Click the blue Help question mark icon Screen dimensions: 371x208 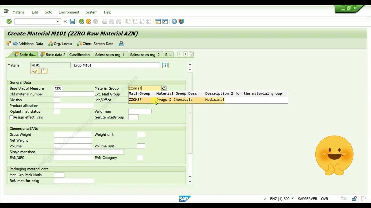coord(174,21)
